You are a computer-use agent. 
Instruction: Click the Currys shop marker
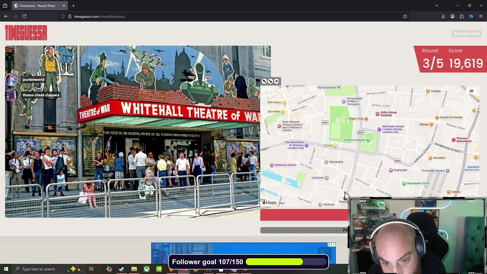pyautogui.click(x=335, y=145)
